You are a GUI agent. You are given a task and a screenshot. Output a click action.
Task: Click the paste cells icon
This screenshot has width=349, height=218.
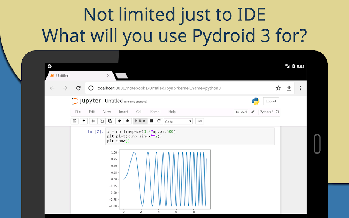tap(110, 121)
